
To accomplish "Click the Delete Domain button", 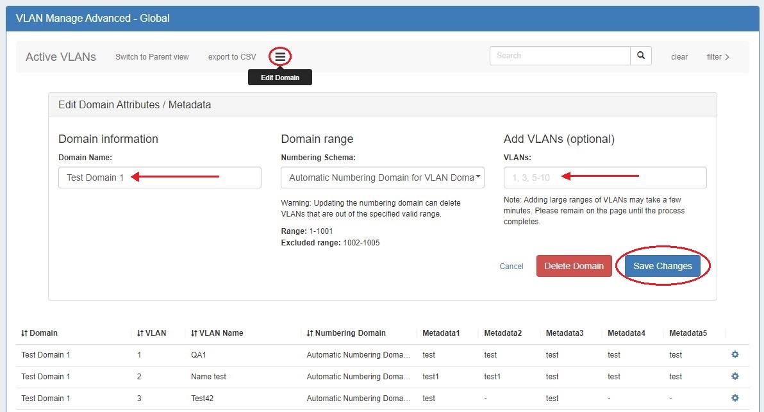I will coord(574,266).
